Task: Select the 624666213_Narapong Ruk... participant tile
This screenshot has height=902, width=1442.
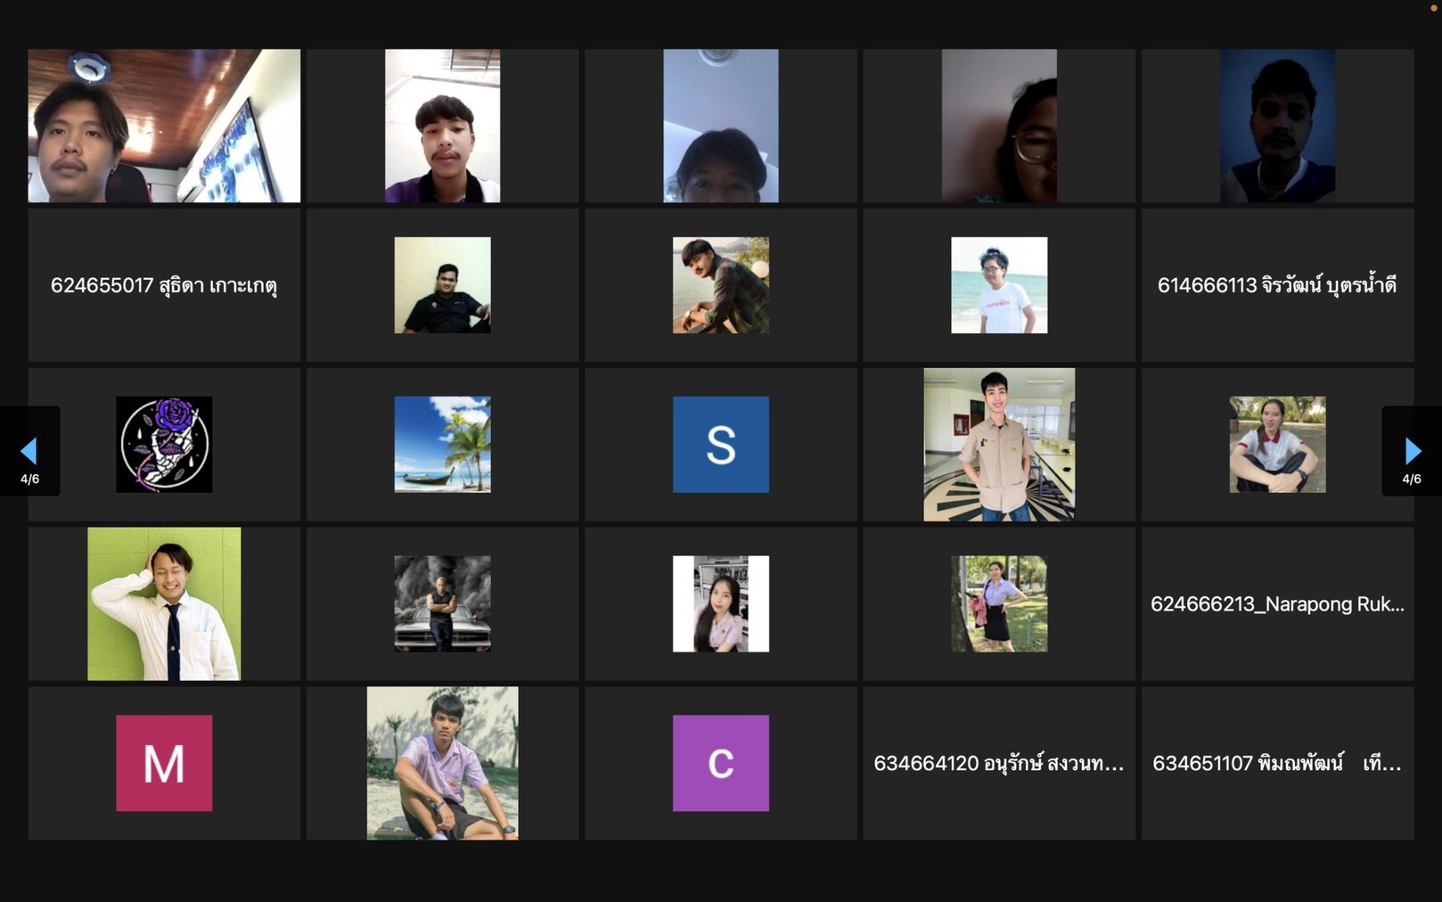Action: [x=1277, y=603]
